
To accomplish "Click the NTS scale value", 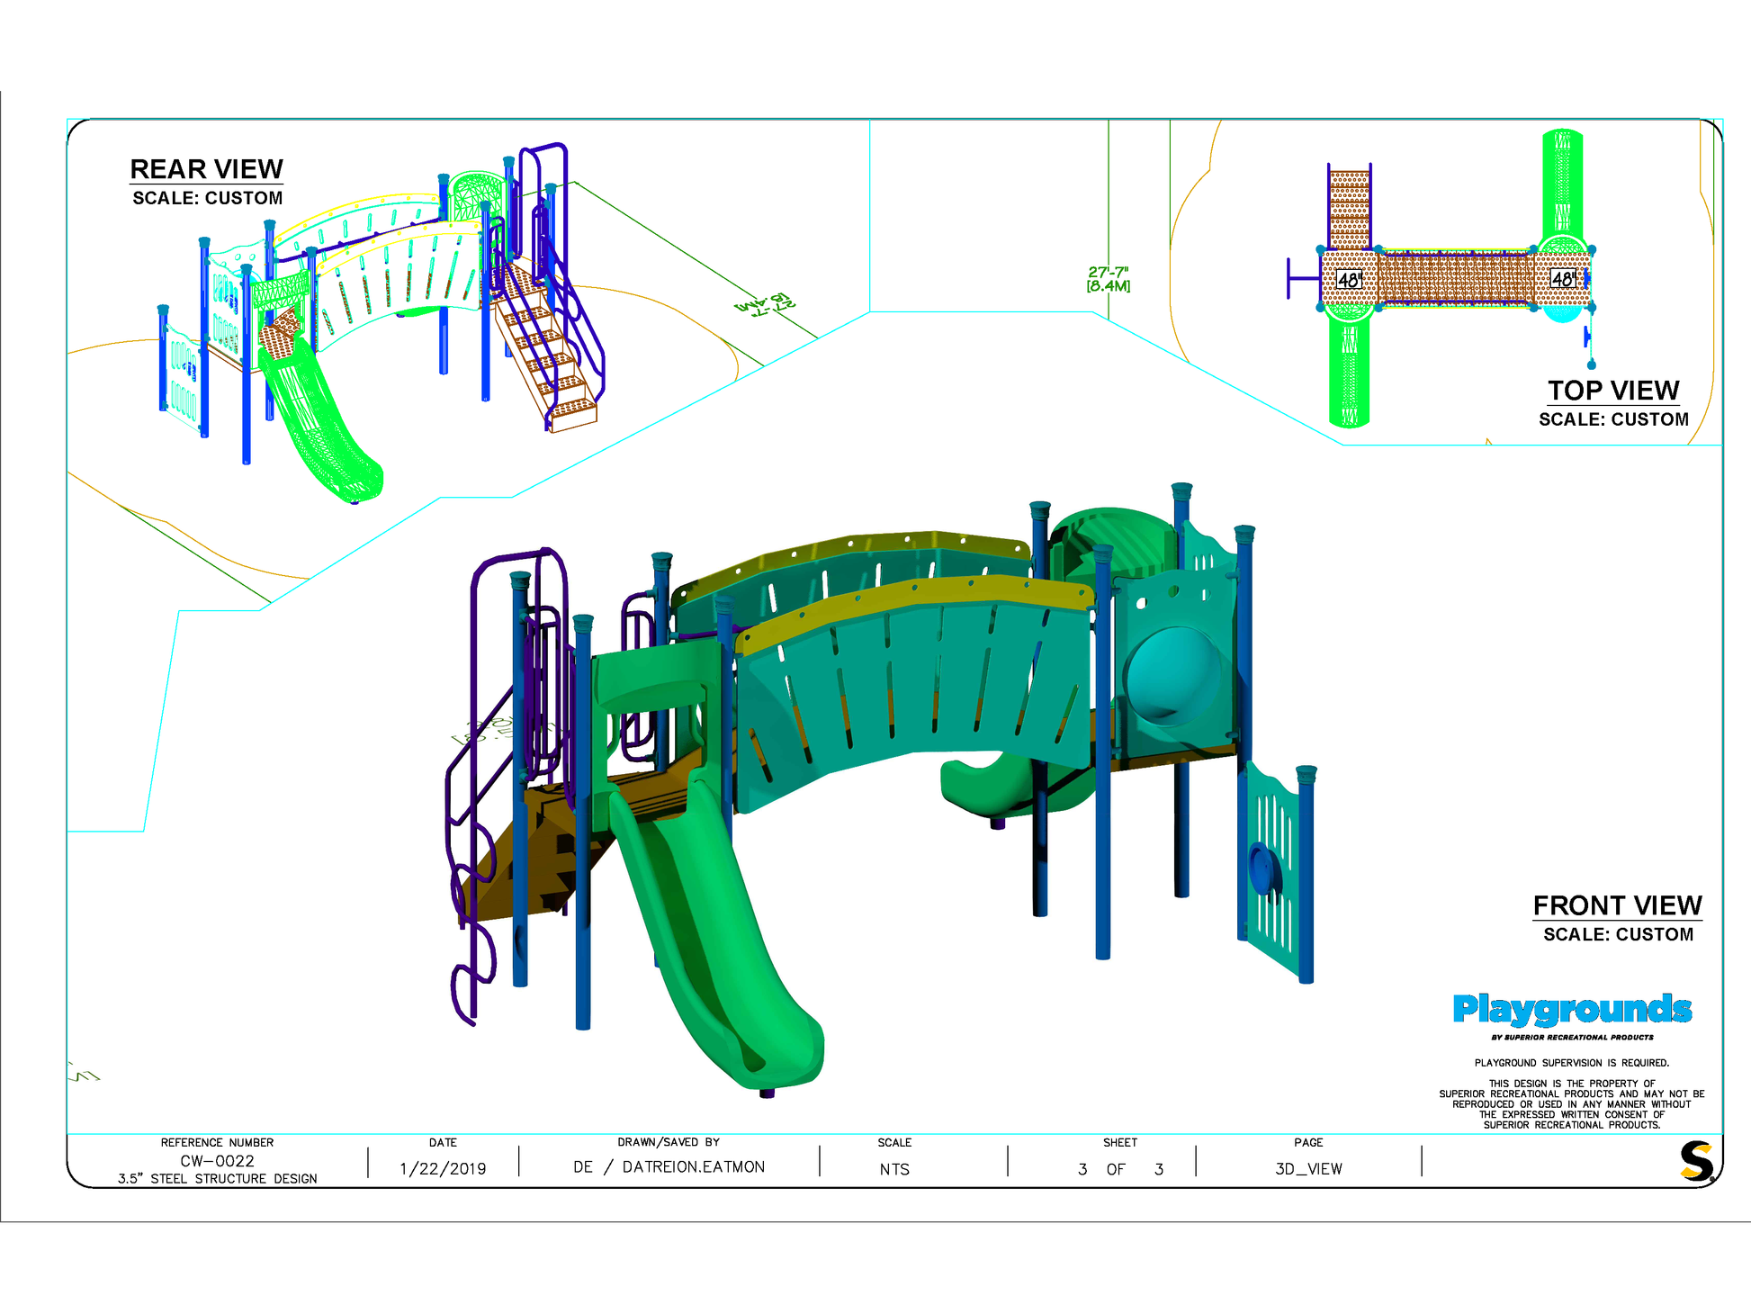I will click(894, 1169).
